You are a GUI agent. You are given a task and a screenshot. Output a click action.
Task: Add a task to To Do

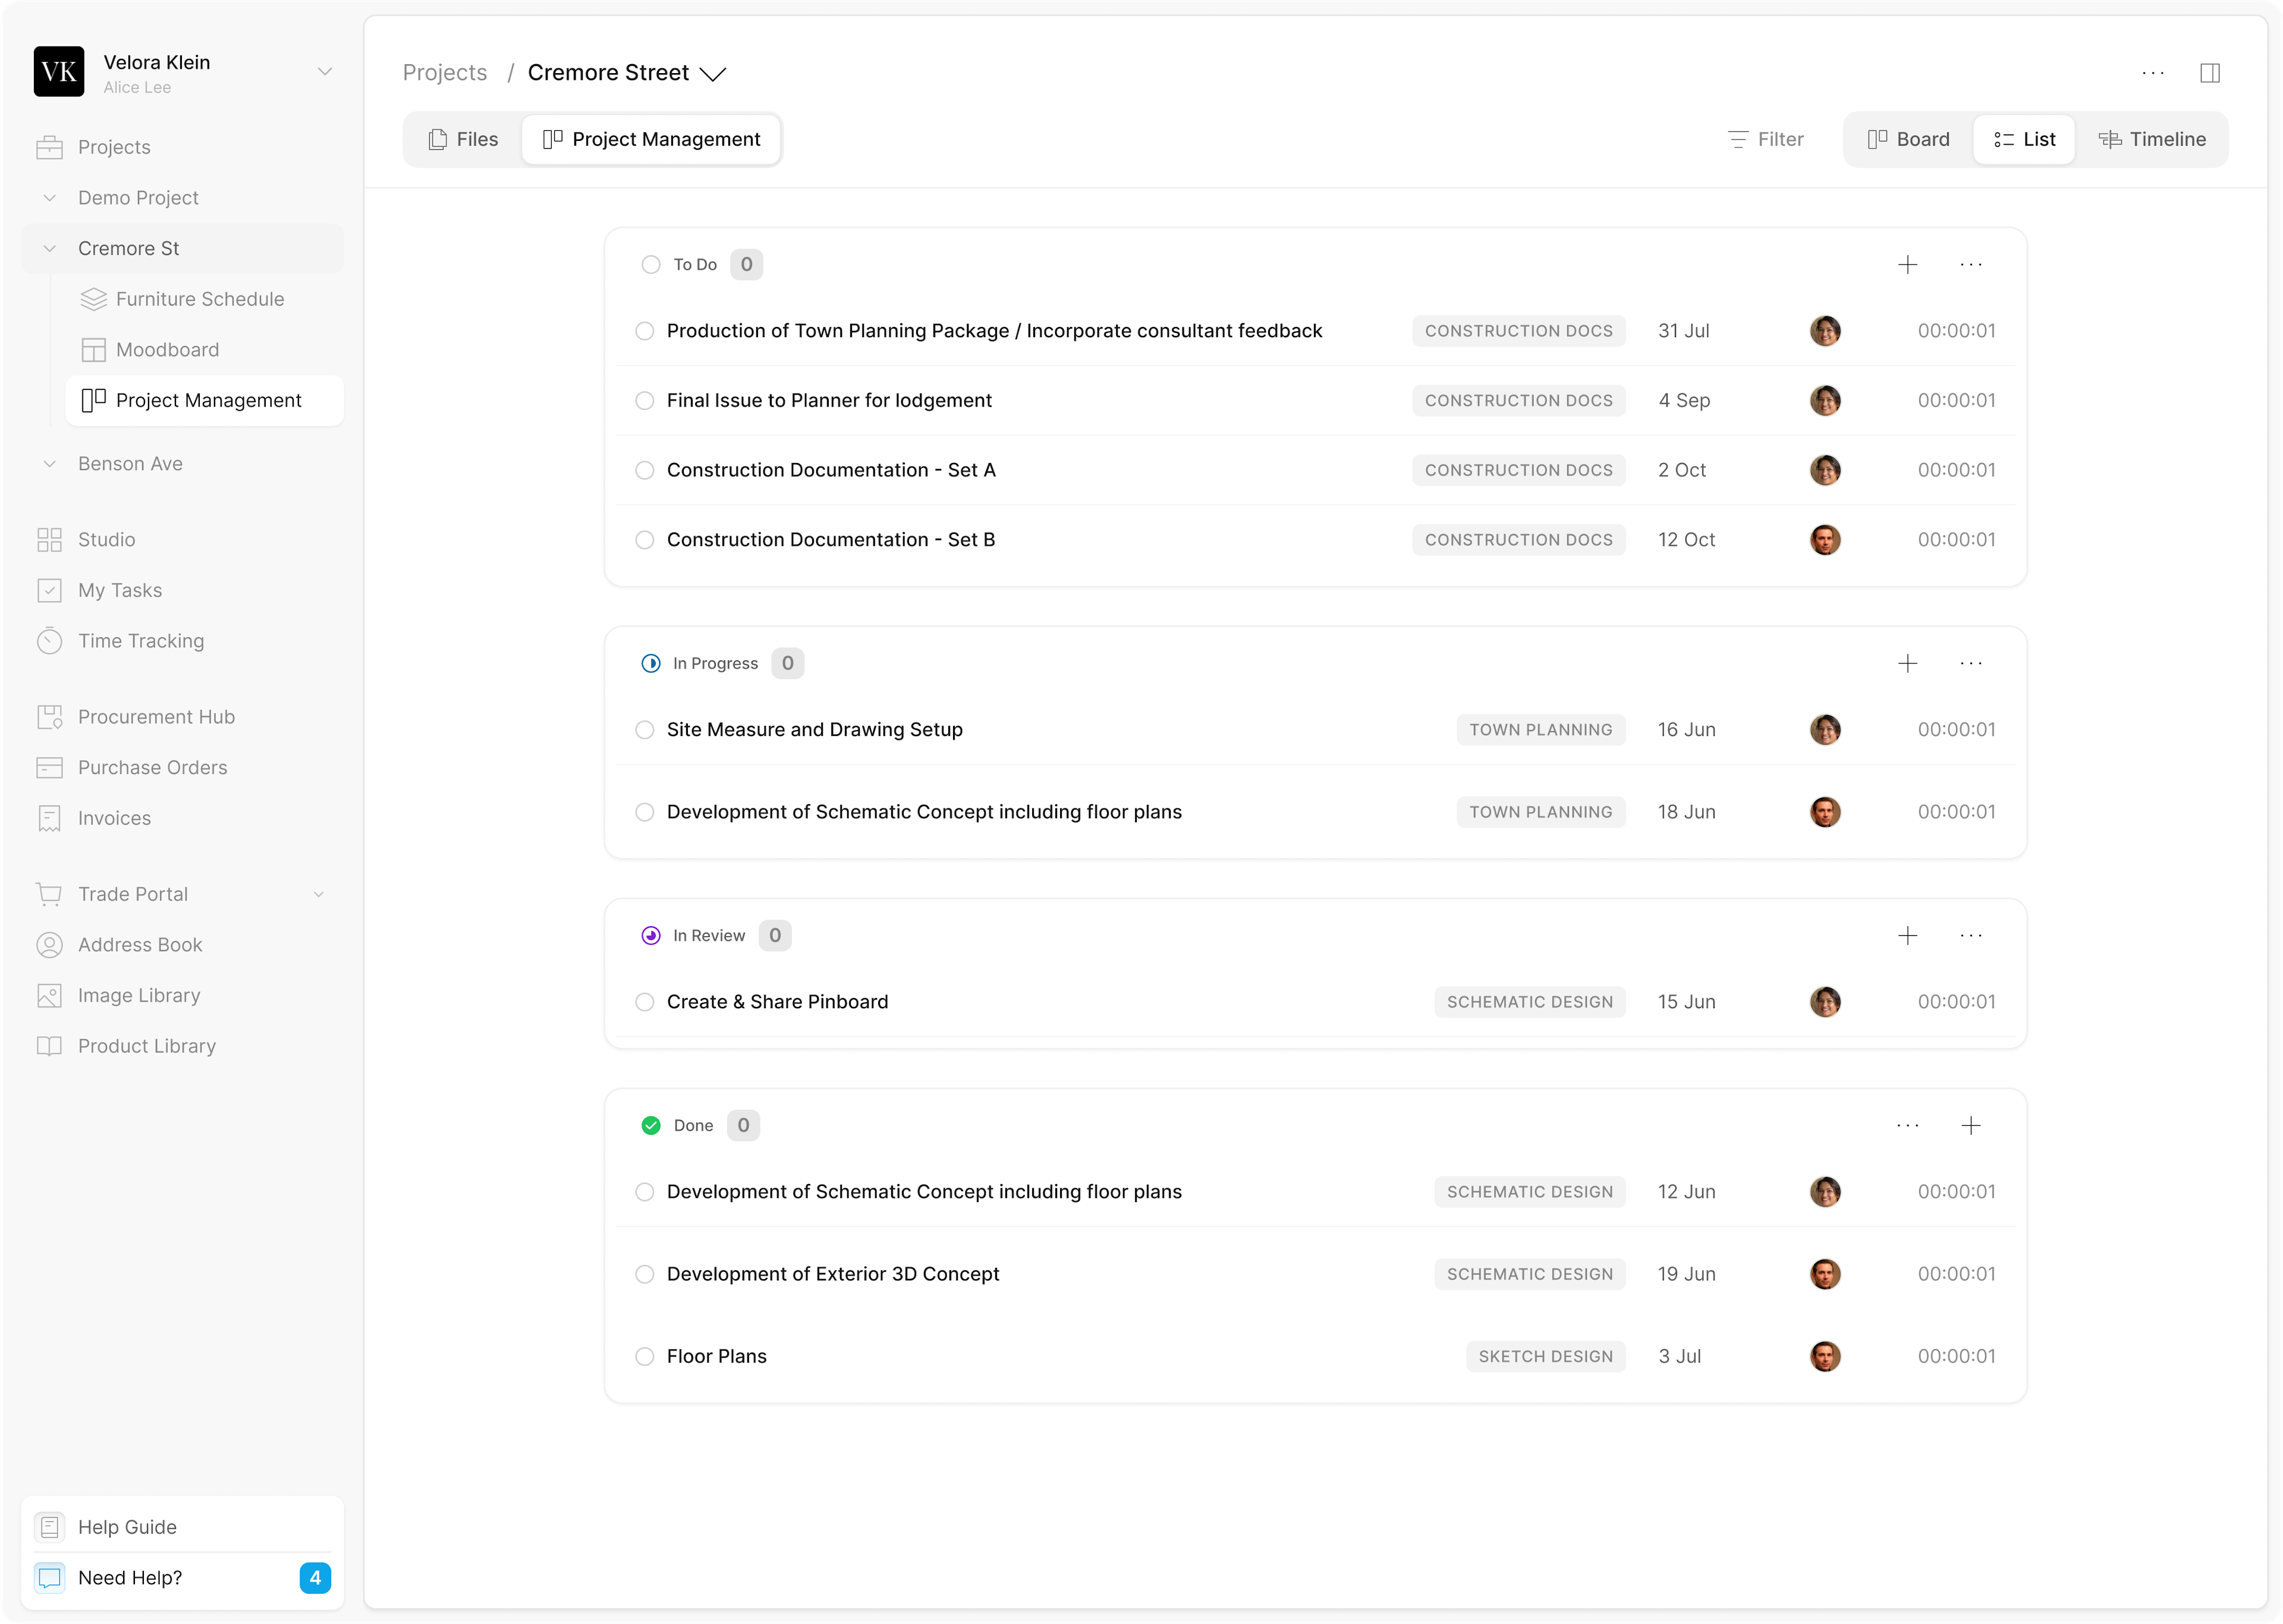click(1907, 264)
